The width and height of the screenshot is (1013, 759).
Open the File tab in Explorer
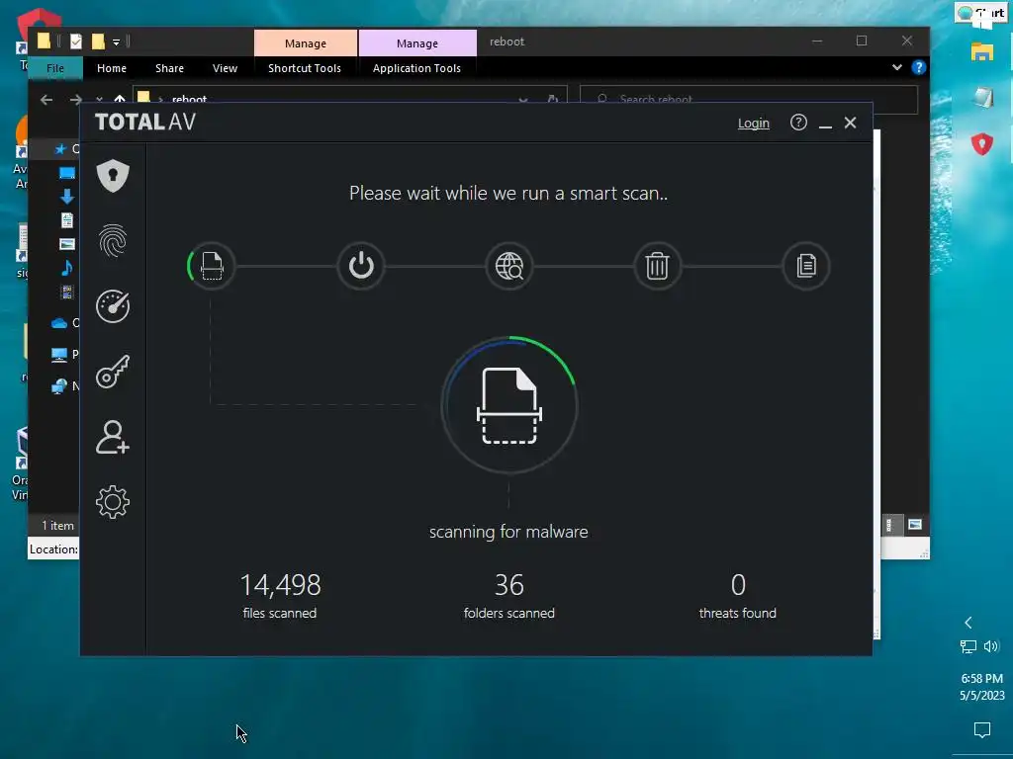click(55, 68)
